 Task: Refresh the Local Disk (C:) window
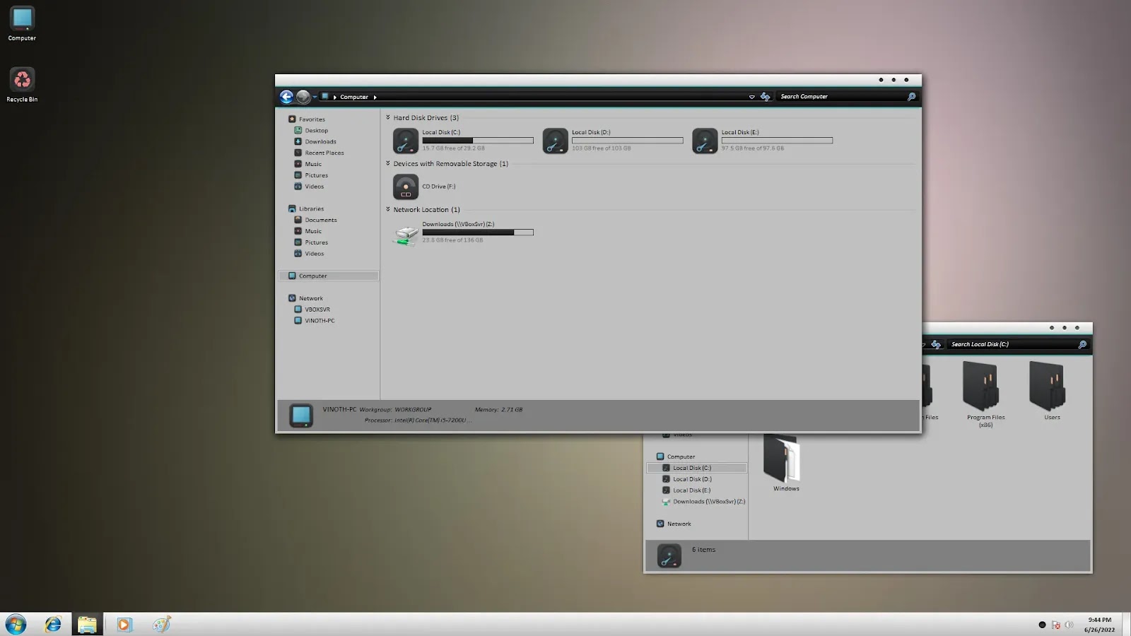pos(936,345)
